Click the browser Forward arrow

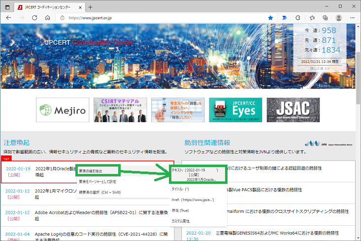(x=21, y=18)
